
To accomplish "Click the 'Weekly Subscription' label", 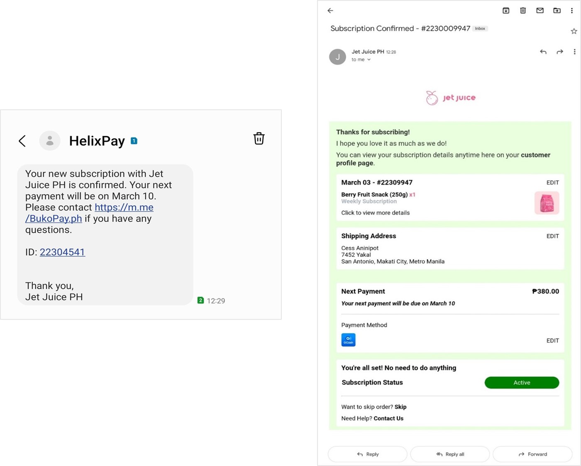I will click(369, 201).
